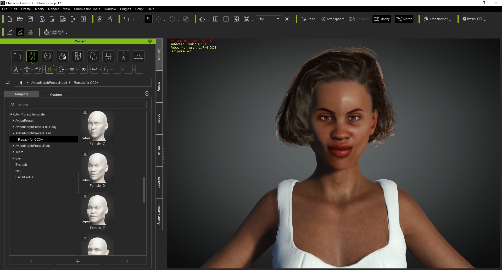Viewport: 502px width, 270px height.
Task: Click the undo arrow icon
Action: [x=126, y=19]
